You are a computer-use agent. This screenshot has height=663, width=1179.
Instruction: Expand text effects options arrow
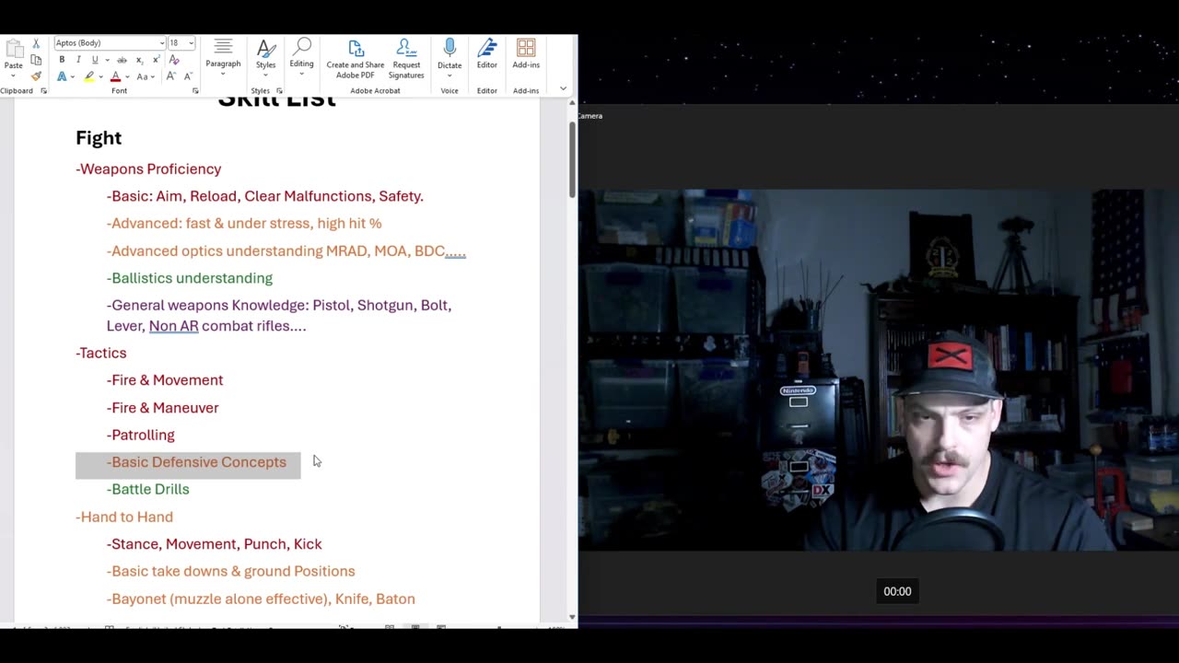point(74,76)
